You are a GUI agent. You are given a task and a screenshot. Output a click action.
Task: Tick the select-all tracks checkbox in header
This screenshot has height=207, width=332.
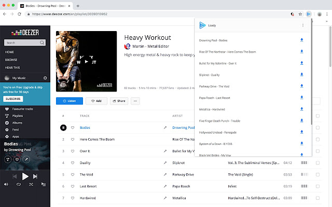[x=317, y=116]
